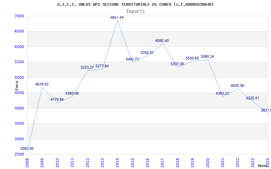271x169 pixels.
Task: Click the 2010 x-axis year label
Action: point(57,163)
